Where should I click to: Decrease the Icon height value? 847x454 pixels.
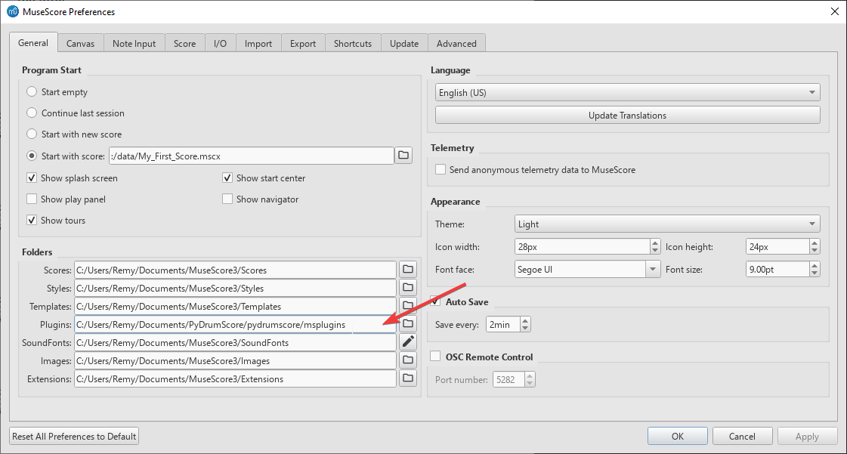point(815,251)
